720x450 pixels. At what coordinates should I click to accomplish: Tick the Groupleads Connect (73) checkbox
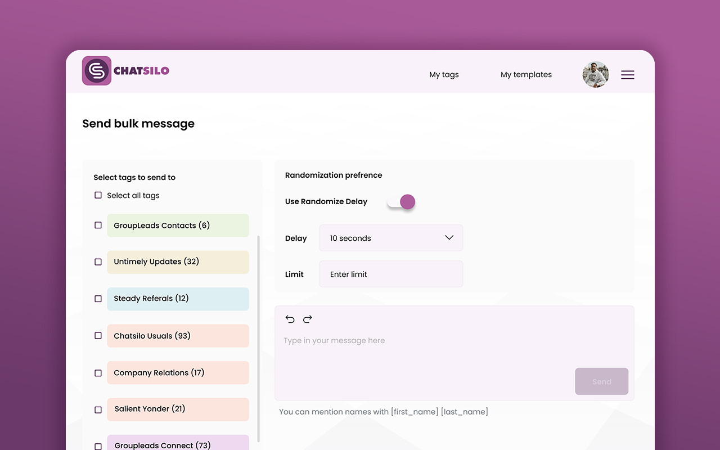pyautogui.click(x=98, y=446)
